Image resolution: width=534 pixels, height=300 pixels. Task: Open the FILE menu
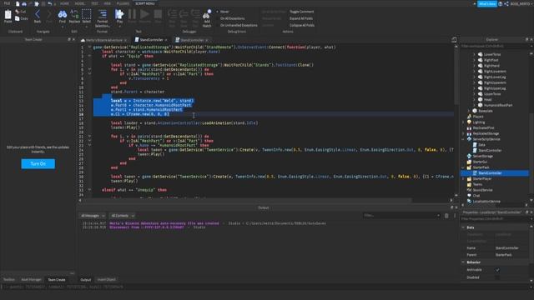click(7, 3)
